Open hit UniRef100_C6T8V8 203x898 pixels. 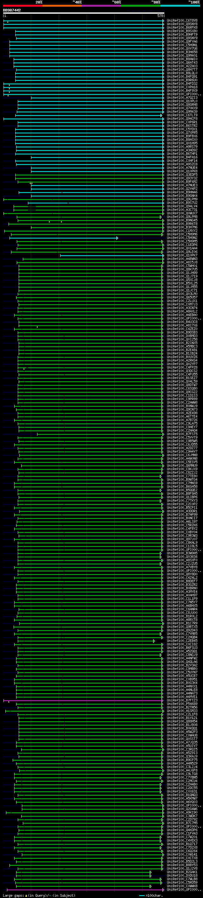pos(182,21)
